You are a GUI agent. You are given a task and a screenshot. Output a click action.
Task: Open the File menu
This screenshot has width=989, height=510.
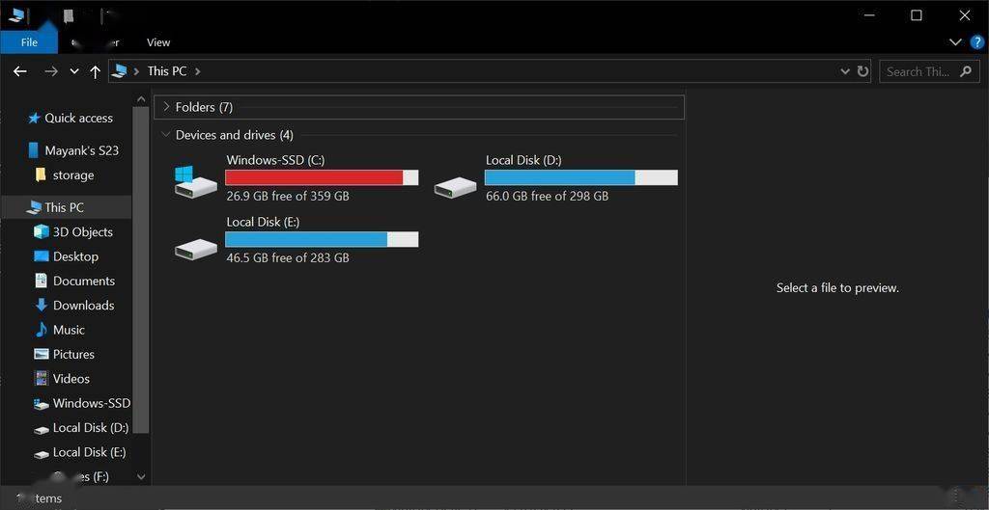click(x=29, y=42)
